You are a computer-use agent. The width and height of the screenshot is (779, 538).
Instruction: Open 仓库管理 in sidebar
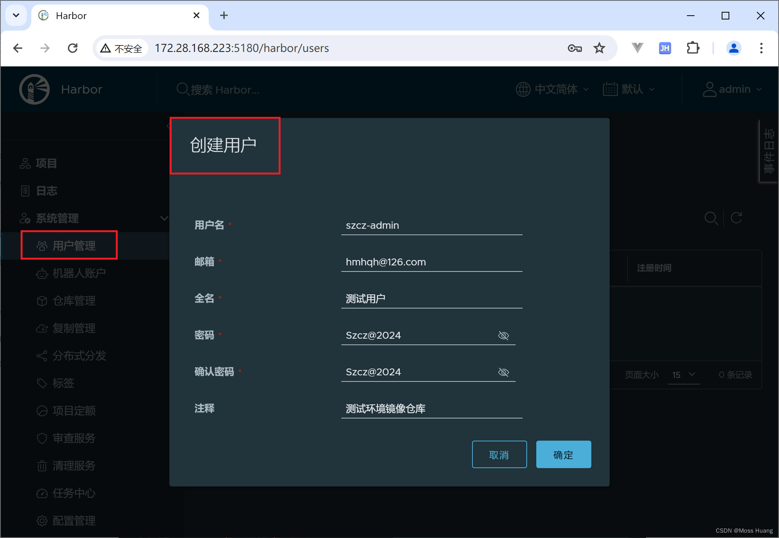(x=74, y=301)
